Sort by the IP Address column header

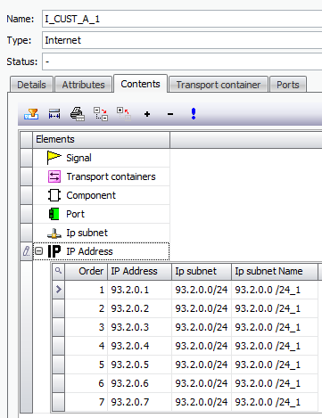pyautogui.click(x=139, y=271)
